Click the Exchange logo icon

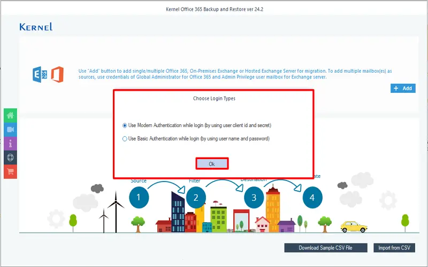(40, 74)
